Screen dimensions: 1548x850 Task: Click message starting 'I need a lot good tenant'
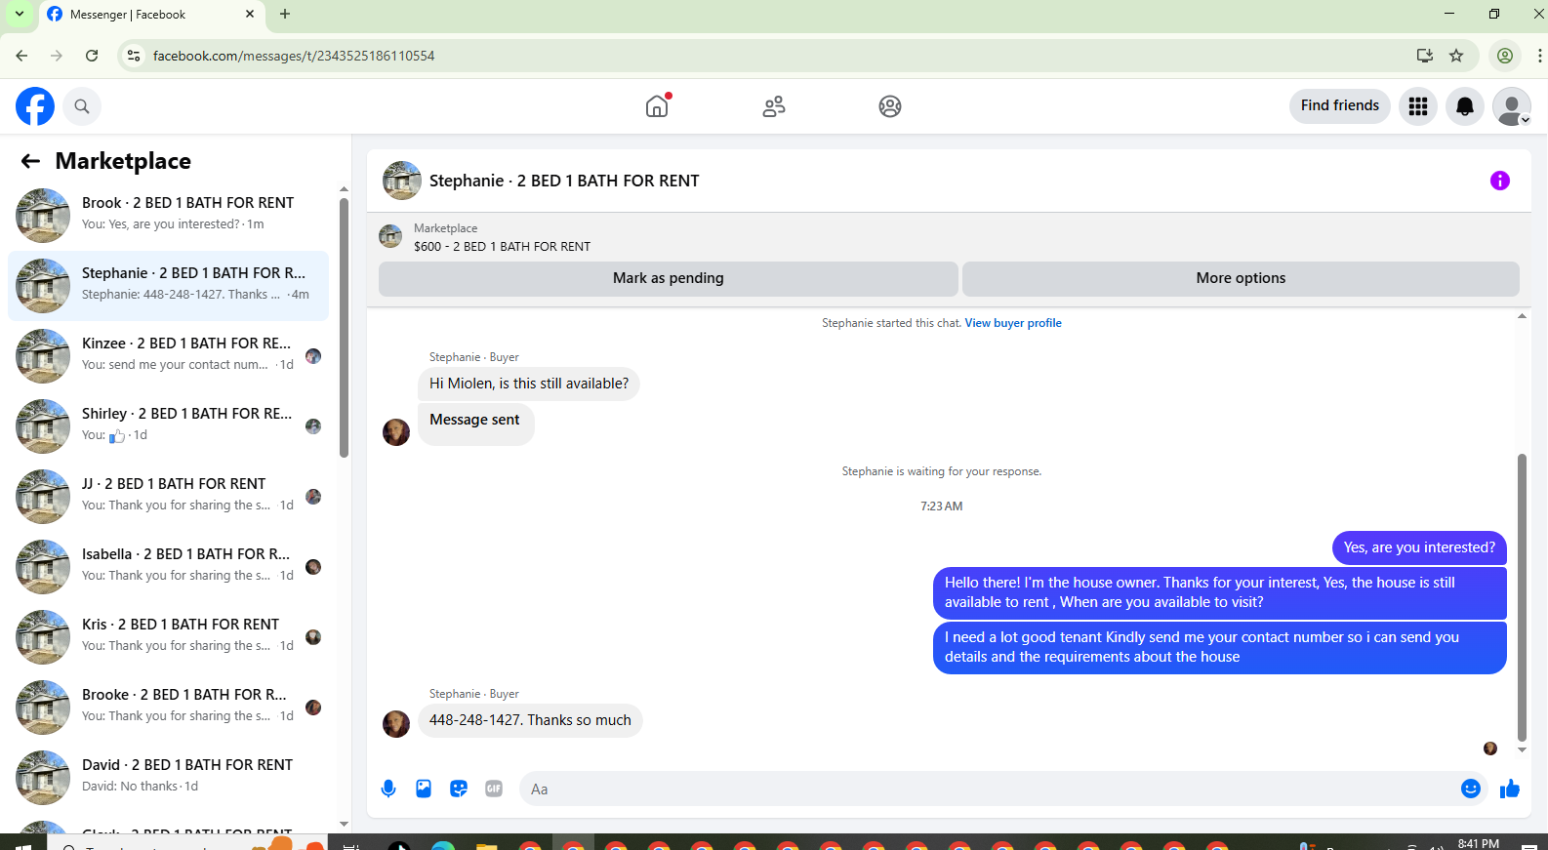[1219, 647]
